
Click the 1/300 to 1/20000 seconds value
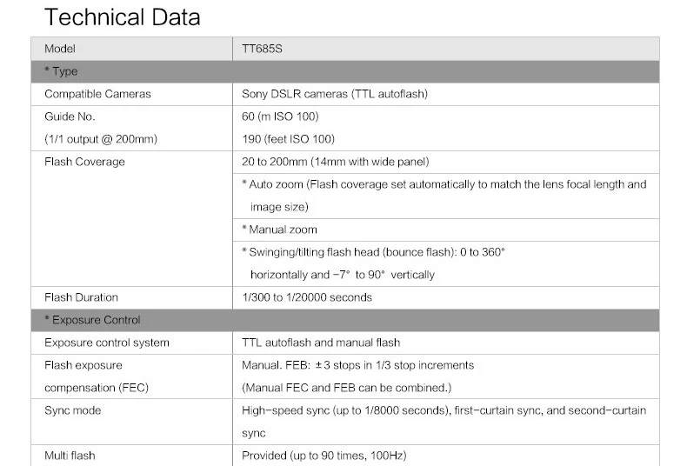307,298
